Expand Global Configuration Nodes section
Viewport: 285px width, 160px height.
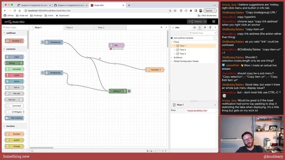(172, 61)
